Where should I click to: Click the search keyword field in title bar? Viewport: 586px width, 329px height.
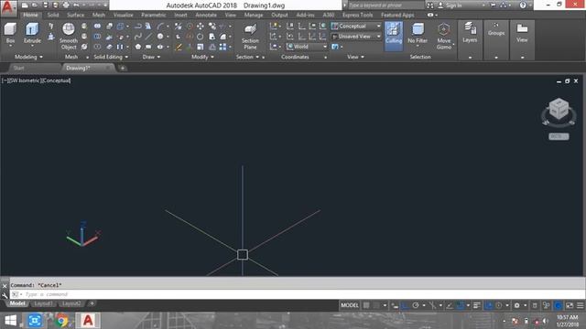click(x=385, y=5)
